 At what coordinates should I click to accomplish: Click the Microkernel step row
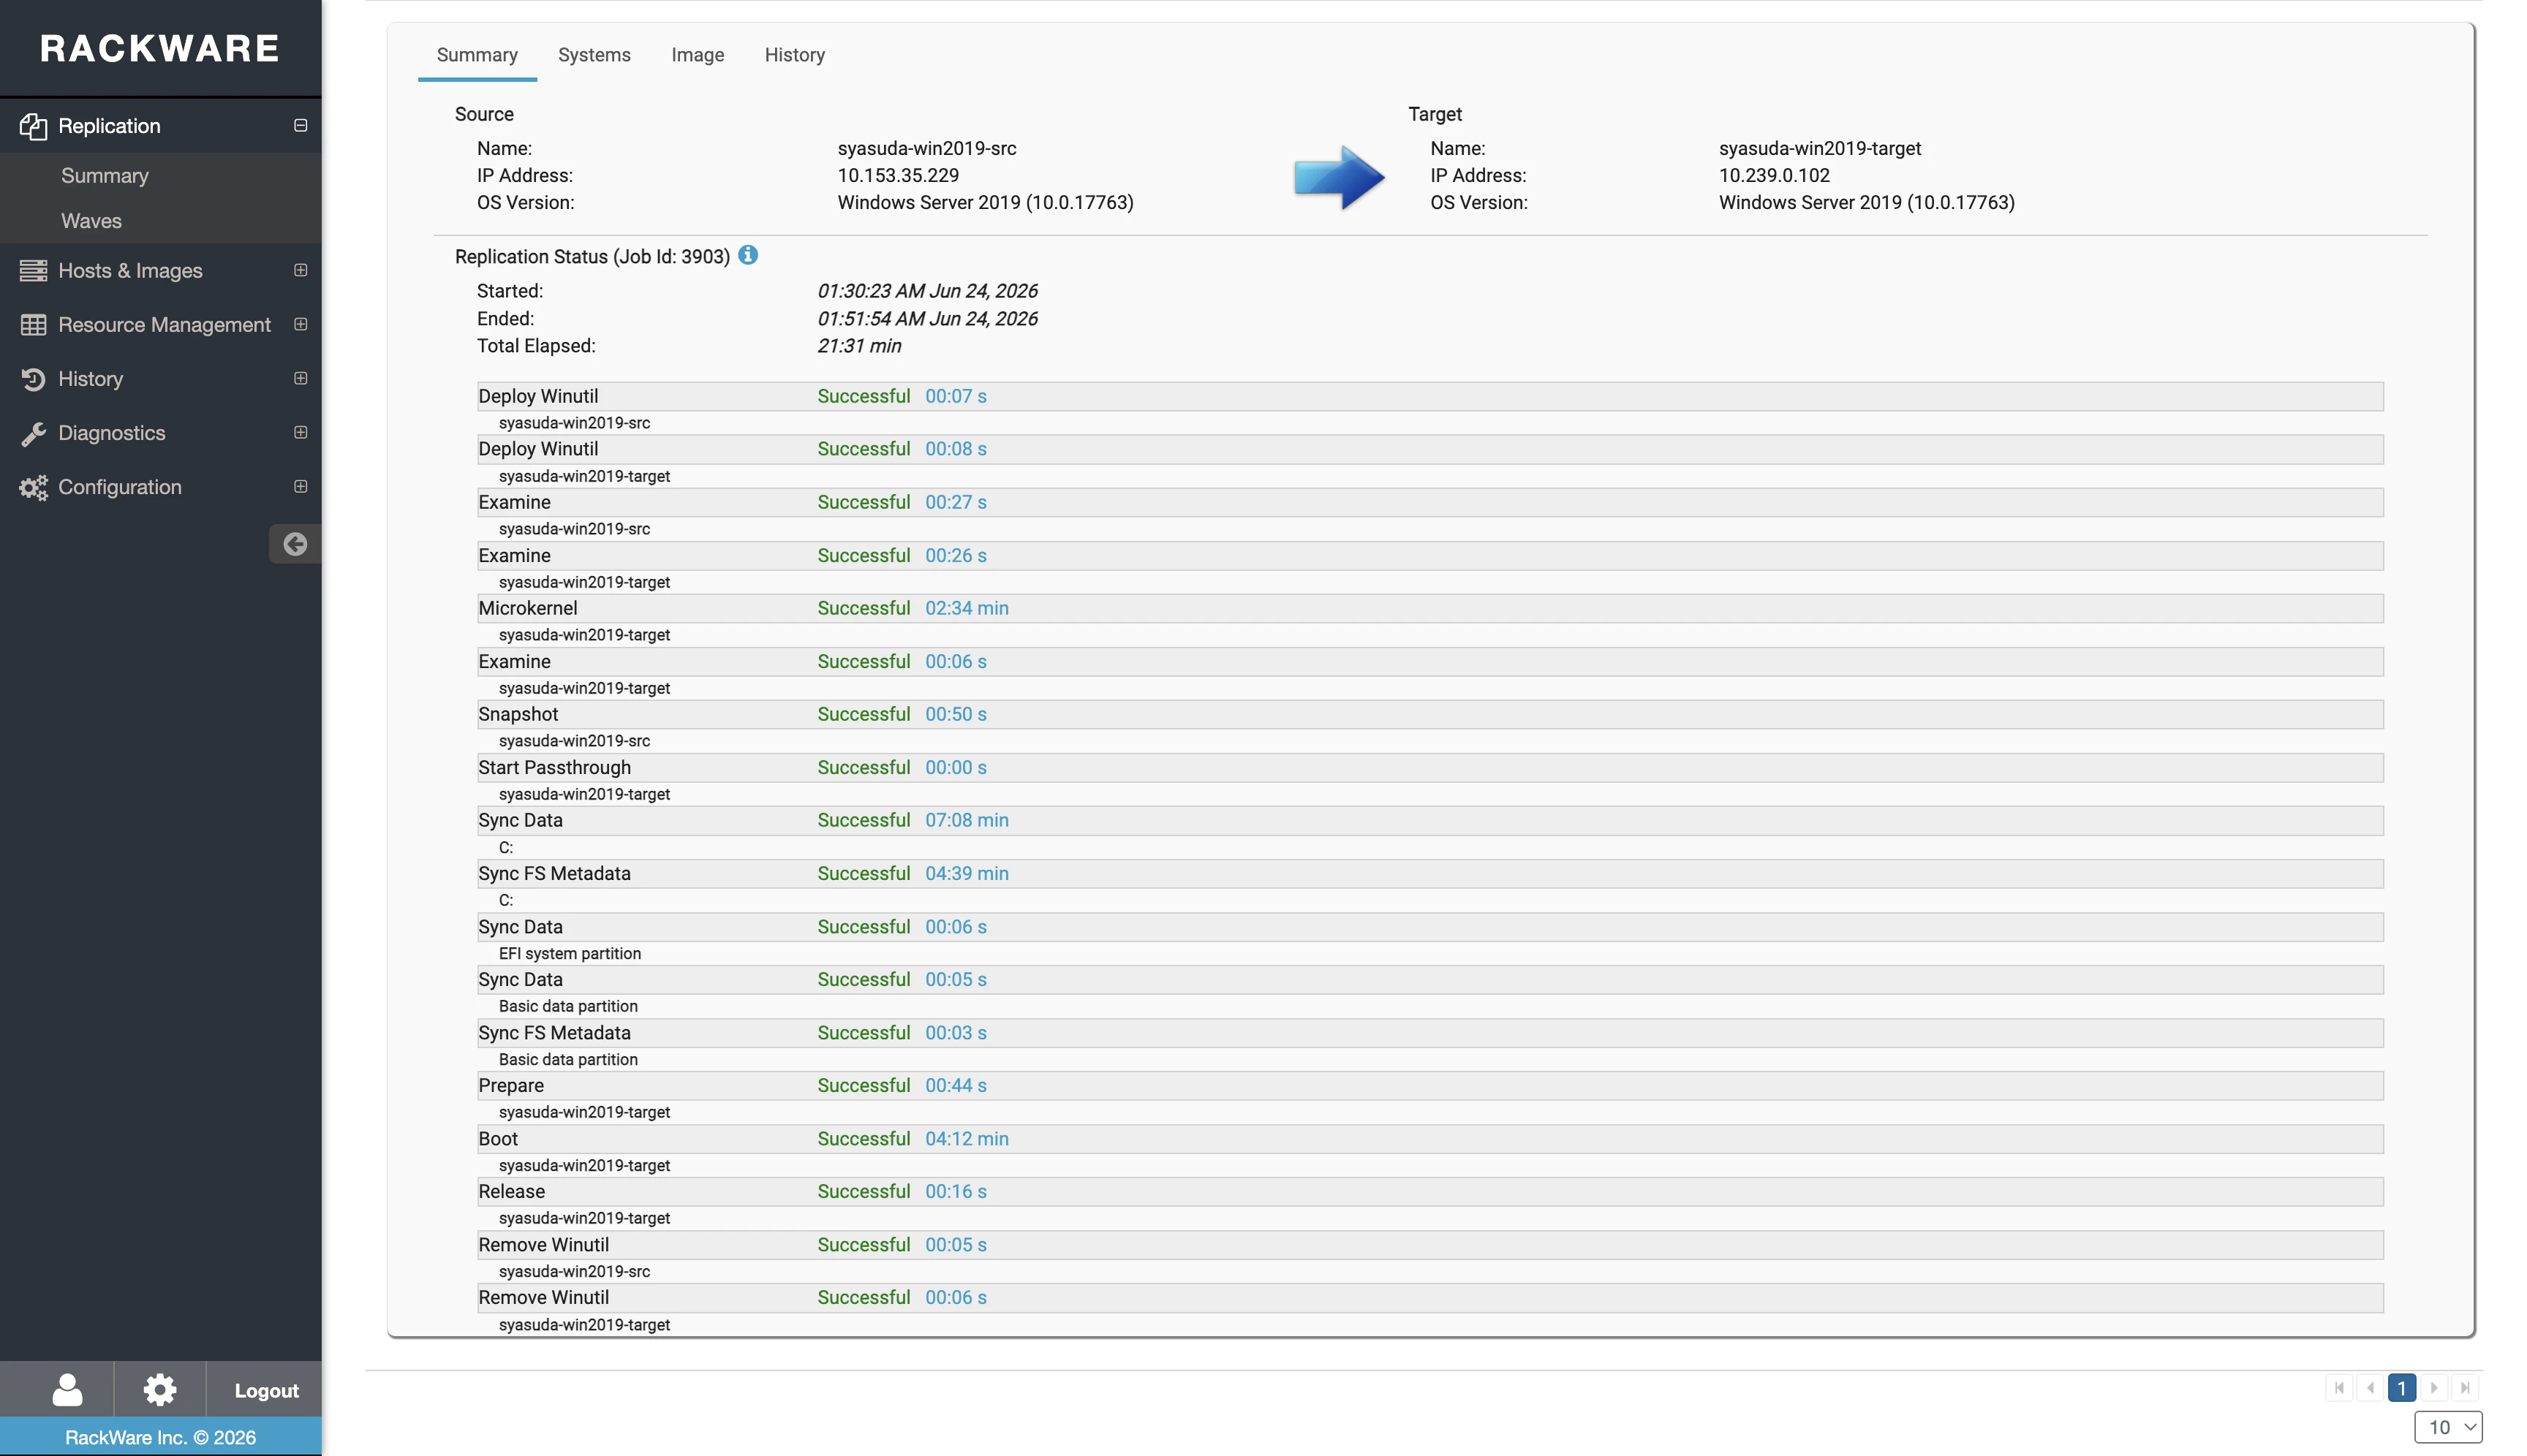1430,608
